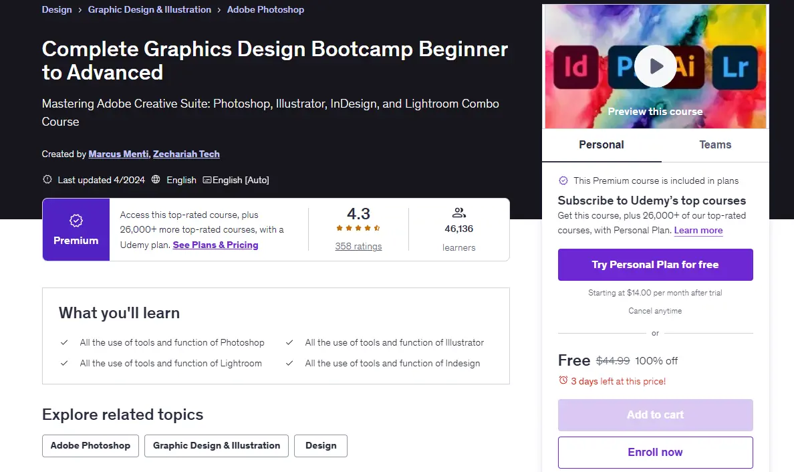Select the Design topic chip

pyautogui.click(x=321, y=446)
